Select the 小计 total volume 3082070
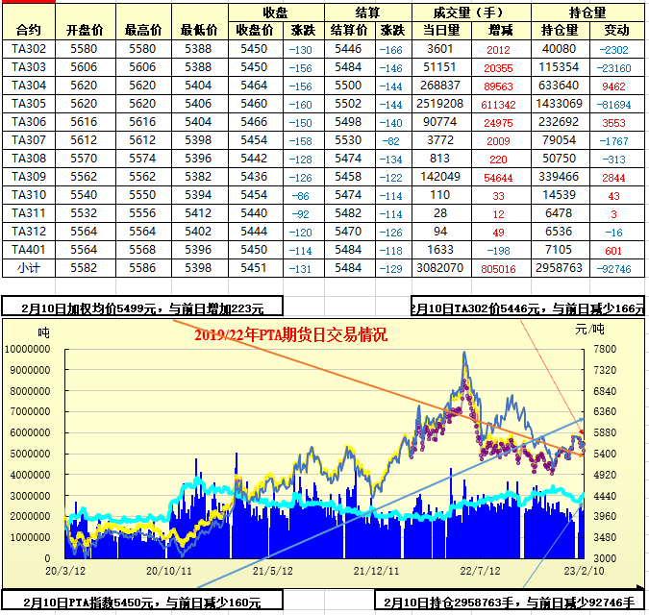 click(x=439, y=268)
